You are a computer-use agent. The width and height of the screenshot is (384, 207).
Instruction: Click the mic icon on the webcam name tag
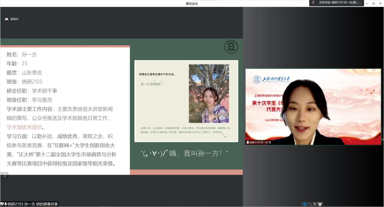pyautogui.click(x=248, y=142)
